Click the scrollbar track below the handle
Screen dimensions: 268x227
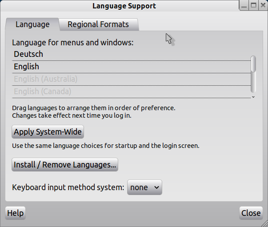pyautogui.click(x=253, y=84)
